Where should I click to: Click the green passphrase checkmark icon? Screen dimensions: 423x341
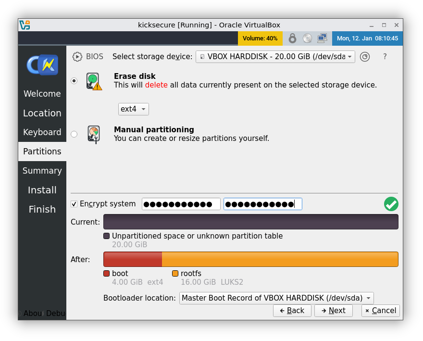point(391,204)
